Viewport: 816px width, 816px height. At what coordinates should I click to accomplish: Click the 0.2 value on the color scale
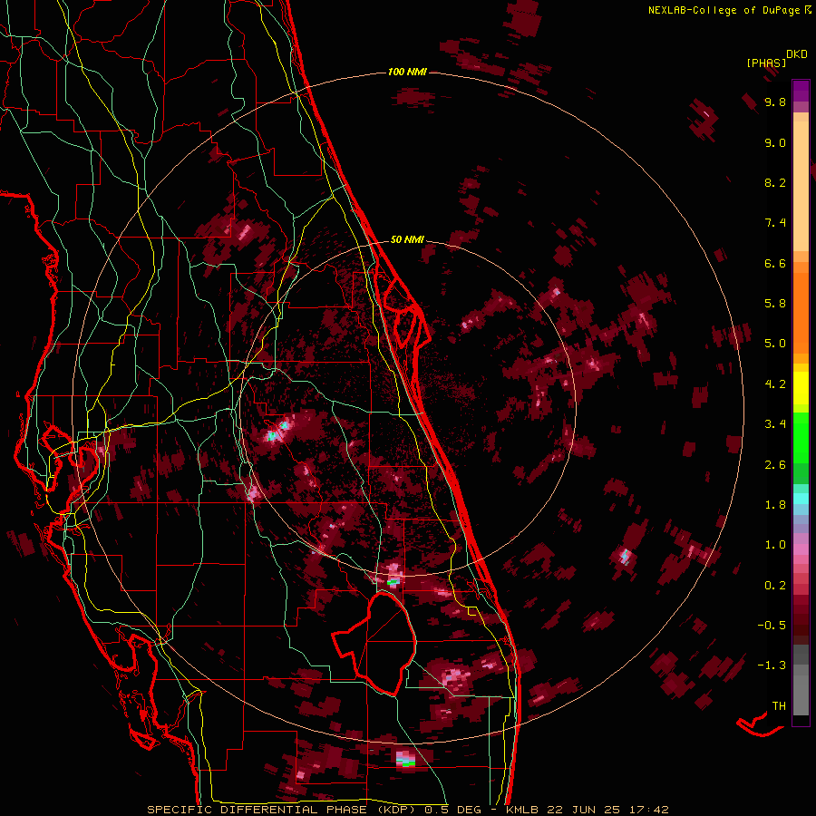click(x=775, y=586)
